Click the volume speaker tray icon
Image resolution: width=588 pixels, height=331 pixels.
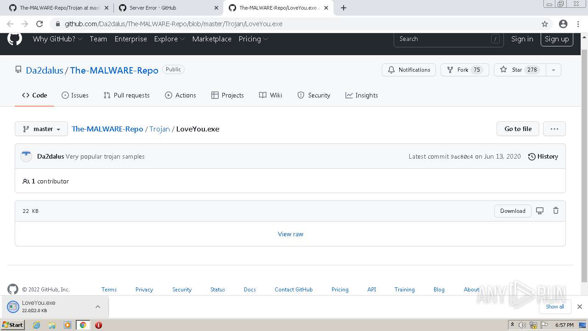(523, 325)
